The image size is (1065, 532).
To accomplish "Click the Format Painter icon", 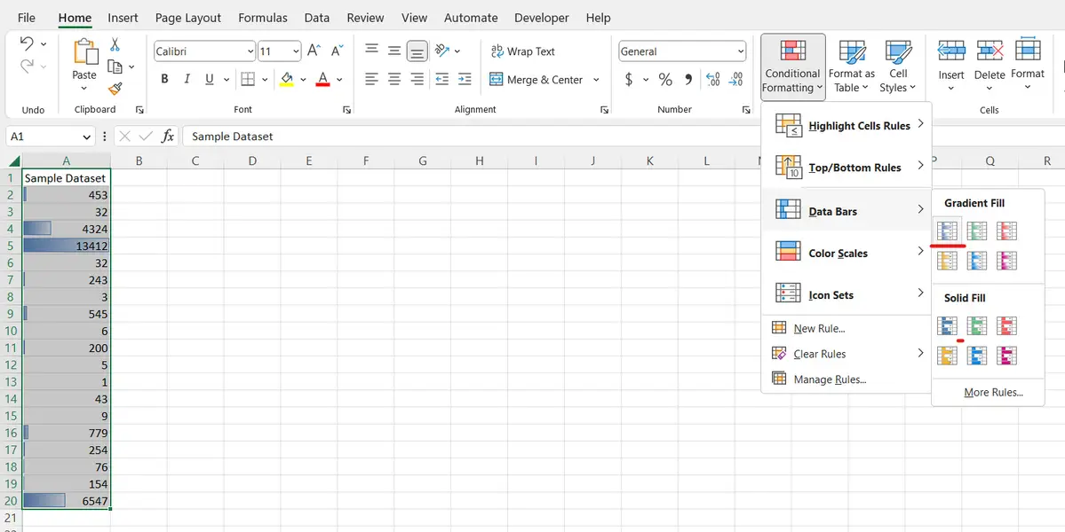I will click(115, 89).
